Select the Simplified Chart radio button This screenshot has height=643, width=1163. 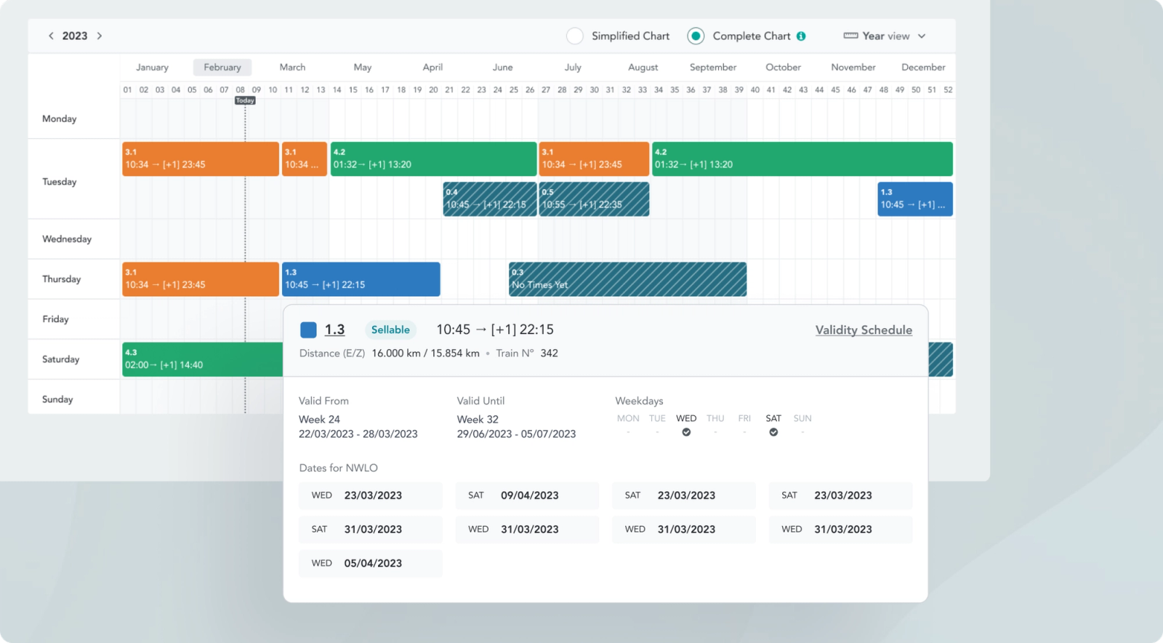pos(575,36)
